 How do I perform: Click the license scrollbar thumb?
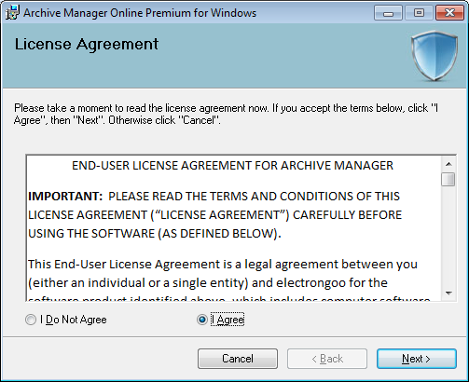pos(448,179)
